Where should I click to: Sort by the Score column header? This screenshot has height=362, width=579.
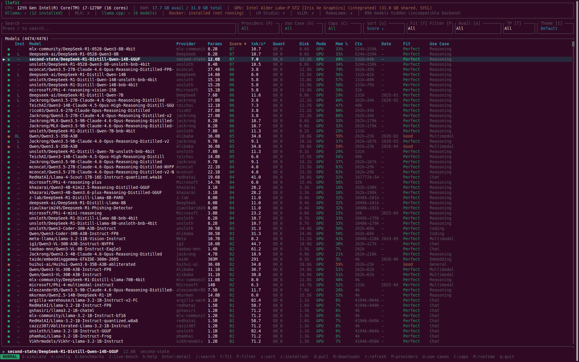point(238,44)
